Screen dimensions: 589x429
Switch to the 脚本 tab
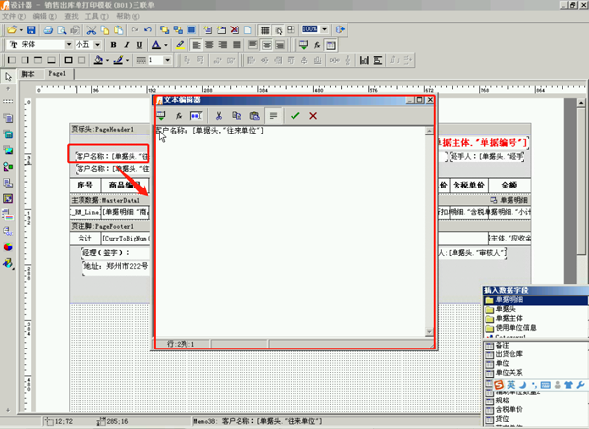coord(27,74)
